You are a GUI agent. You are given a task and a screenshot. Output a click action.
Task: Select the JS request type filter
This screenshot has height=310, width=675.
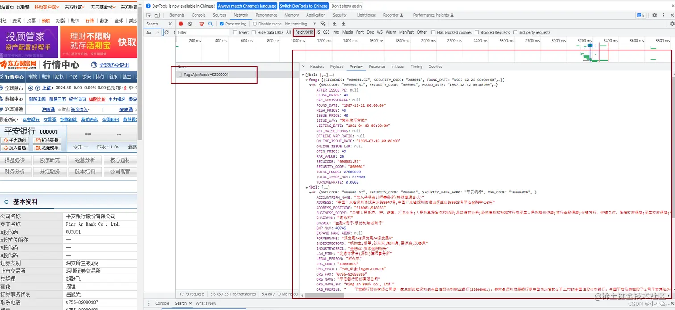(x=318, y=32)
